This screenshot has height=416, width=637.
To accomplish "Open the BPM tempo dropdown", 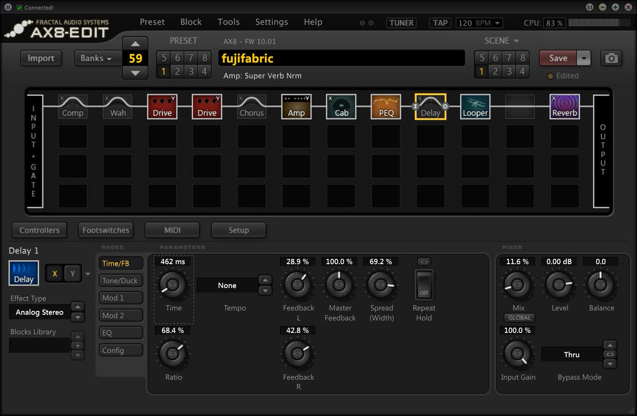I will (x=497, y=23).
